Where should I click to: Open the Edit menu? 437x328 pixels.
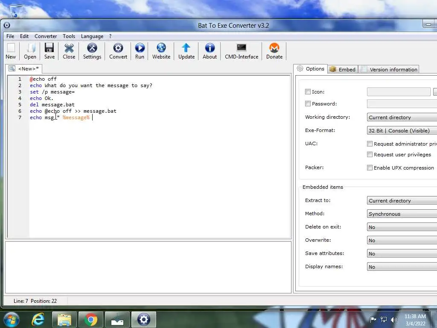[x=24, y=36]
